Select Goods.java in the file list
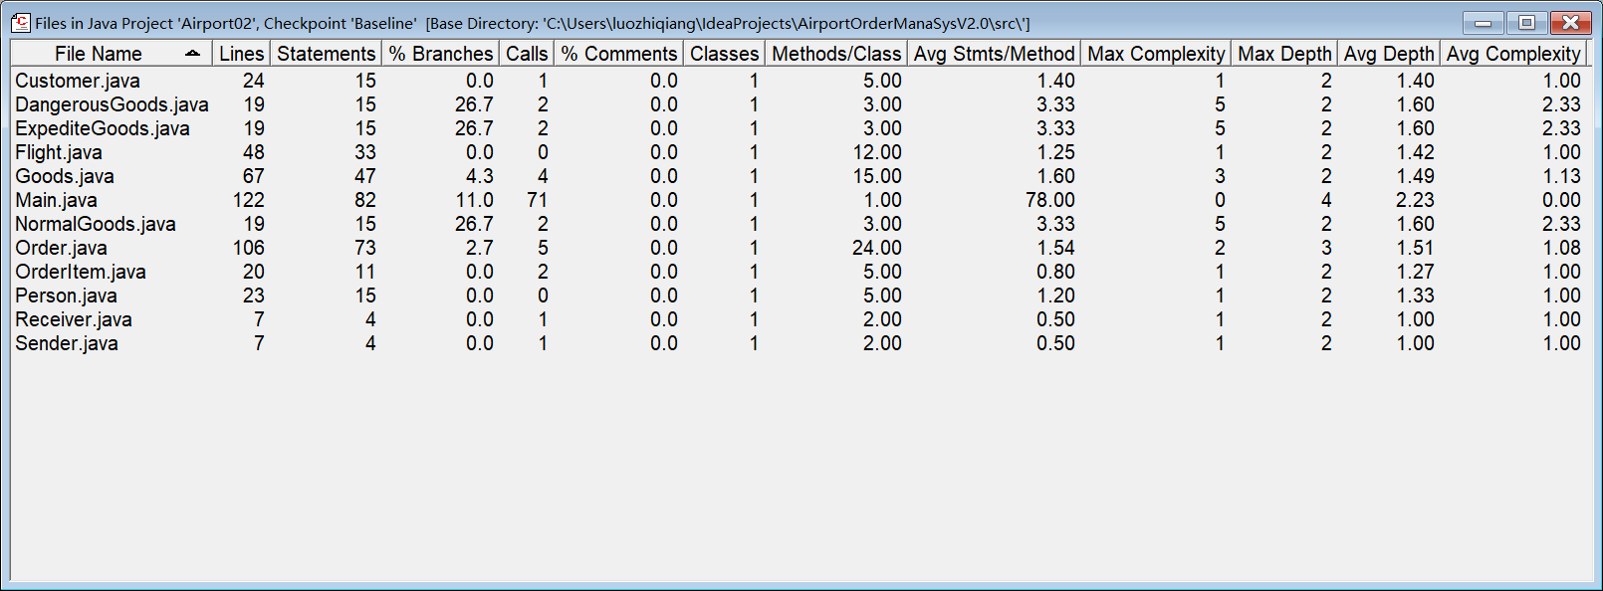 pos(65,176)
